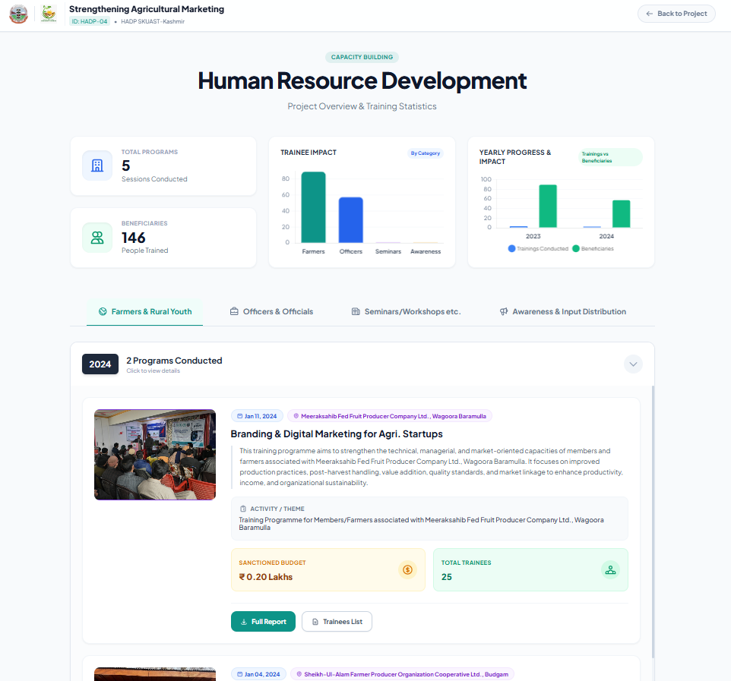Open the Officers & Officials tab
The image size is (731, 681).
273,311
